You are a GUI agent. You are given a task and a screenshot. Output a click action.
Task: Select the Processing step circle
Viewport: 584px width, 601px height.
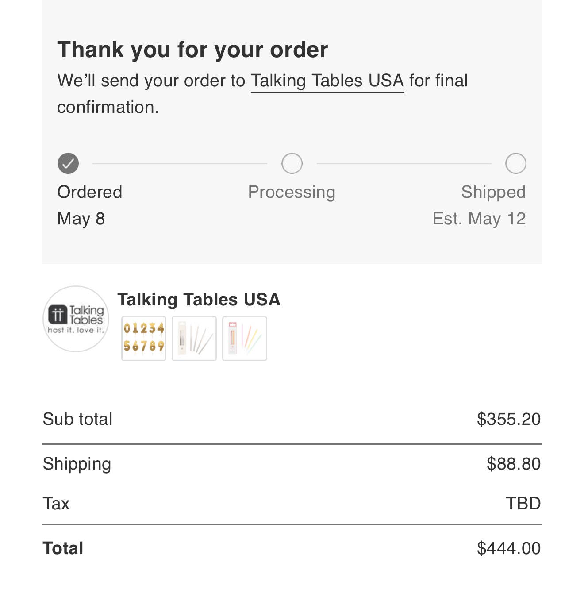pos(292,163)
